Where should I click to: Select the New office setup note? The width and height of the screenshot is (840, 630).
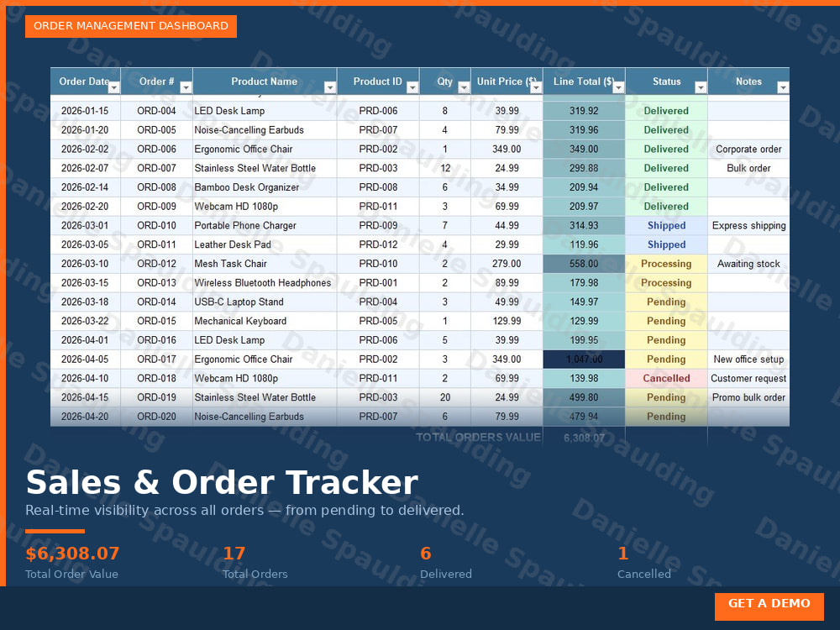tap(748, 360)
